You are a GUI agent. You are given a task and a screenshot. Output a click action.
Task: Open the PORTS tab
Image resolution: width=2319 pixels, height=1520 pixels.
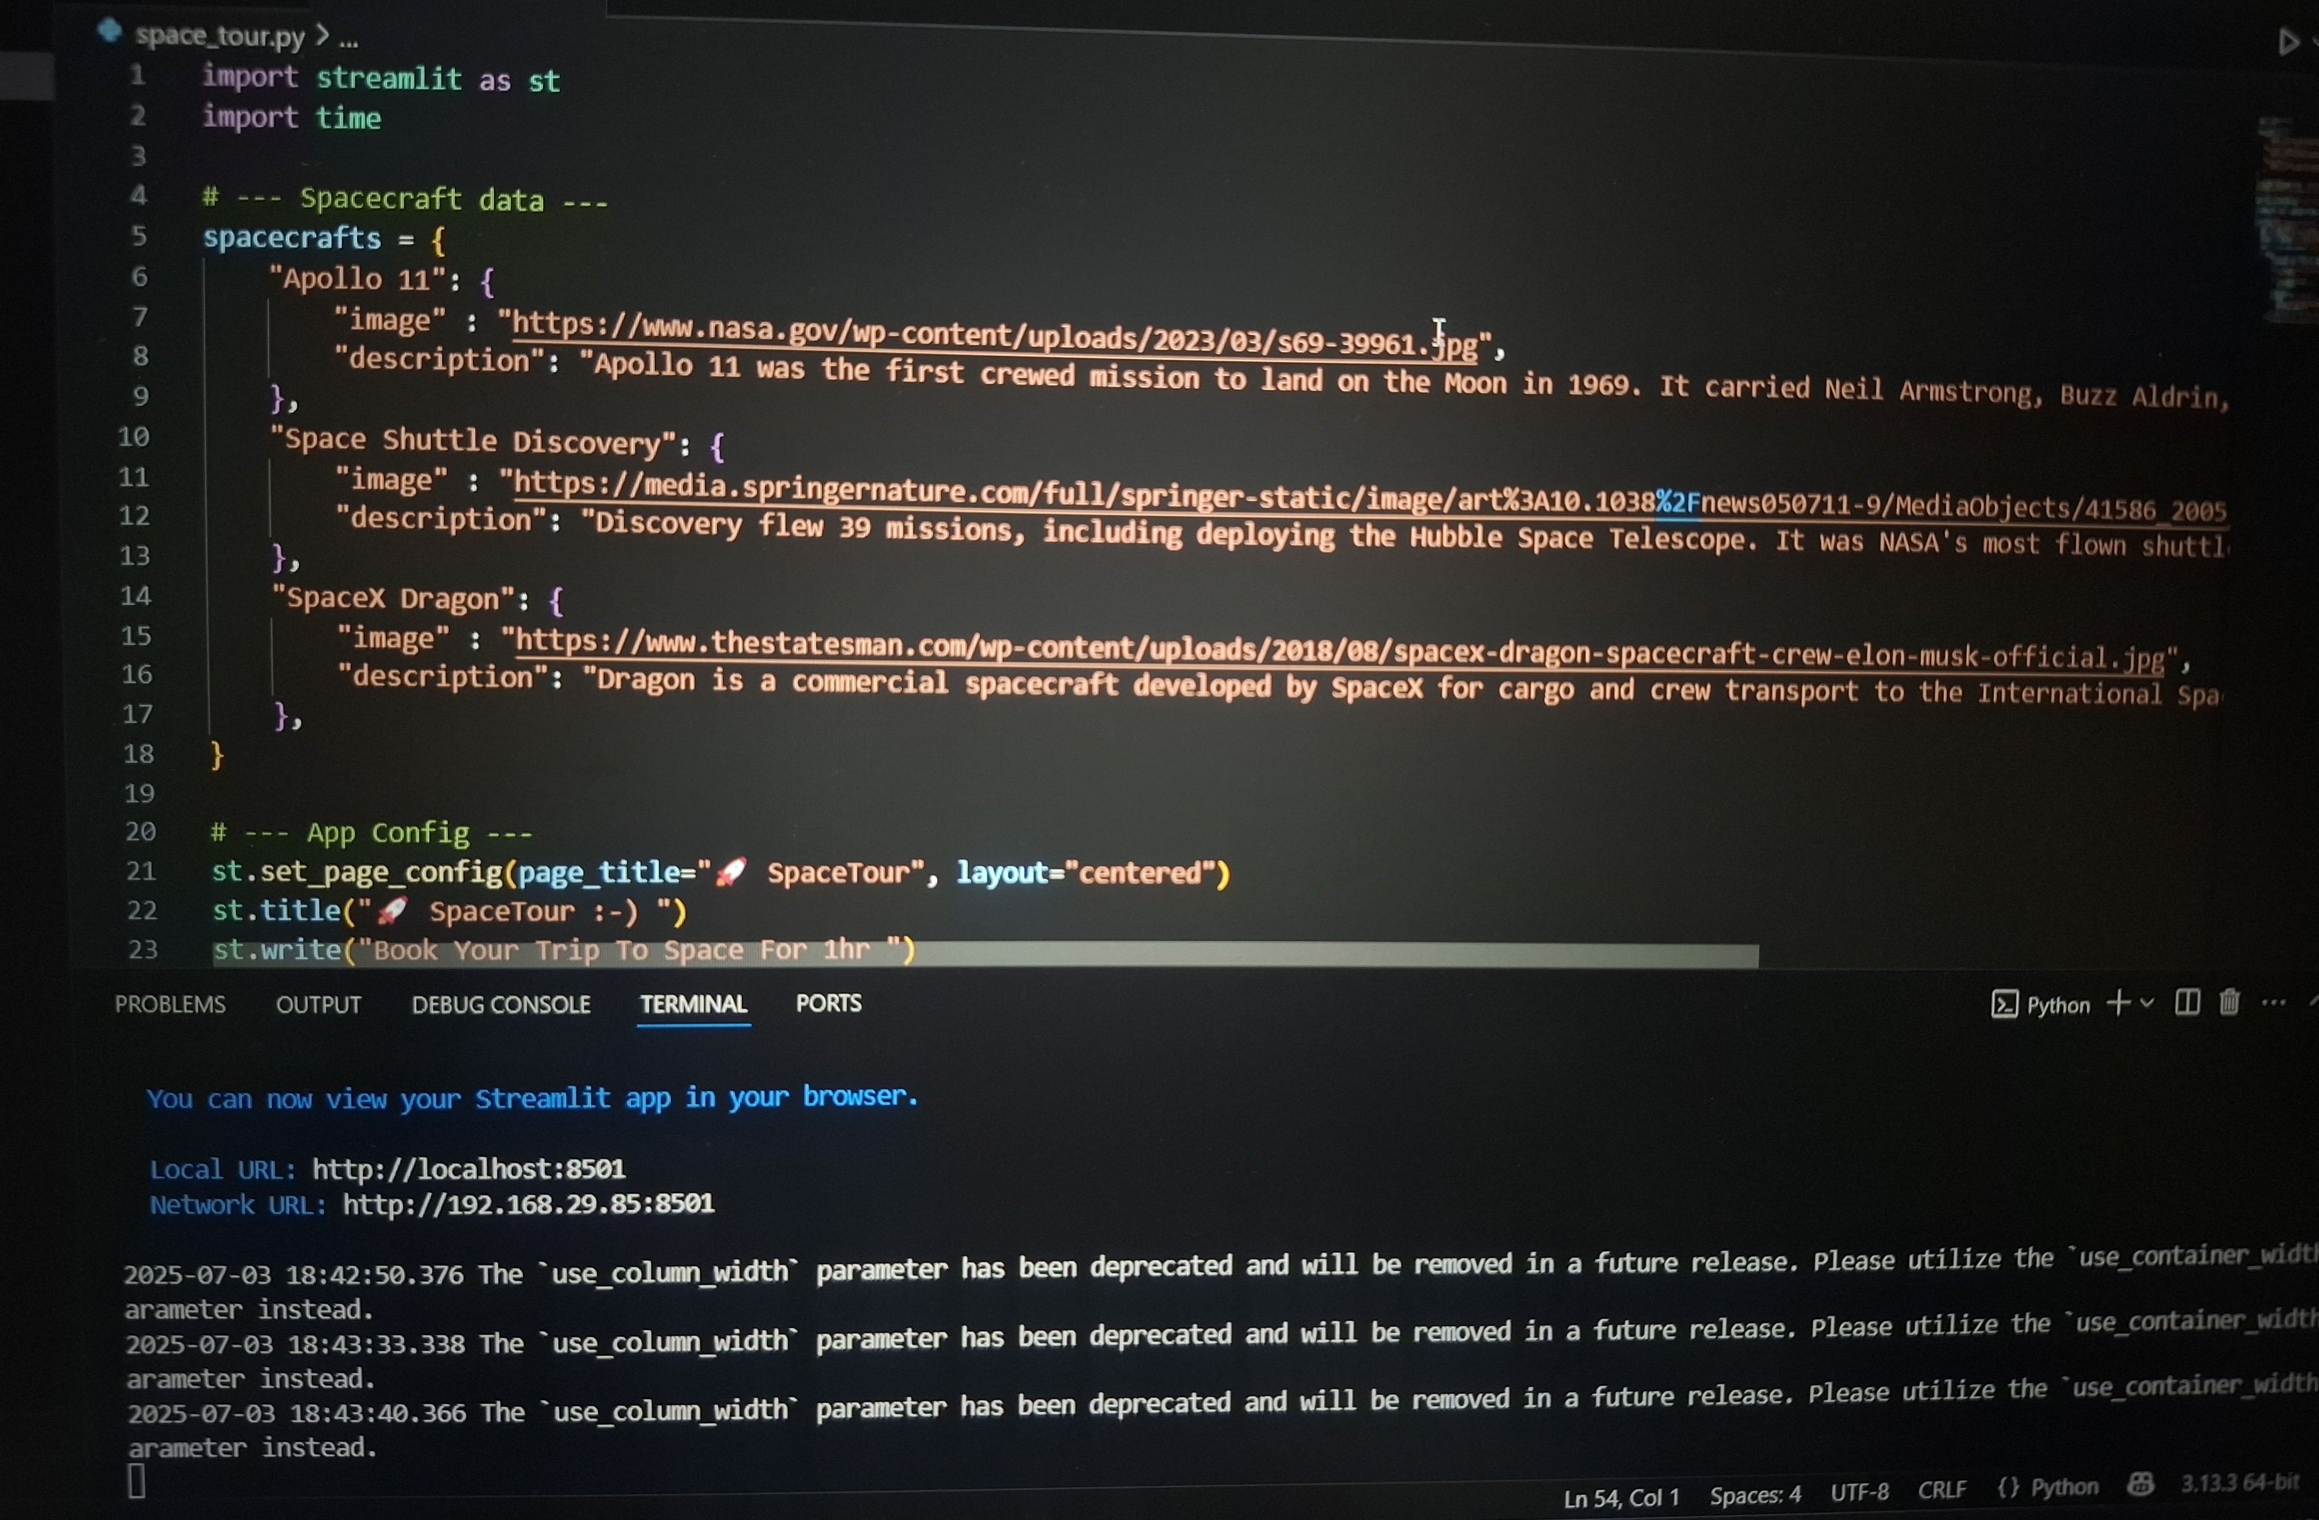(x=828, y=1004)
